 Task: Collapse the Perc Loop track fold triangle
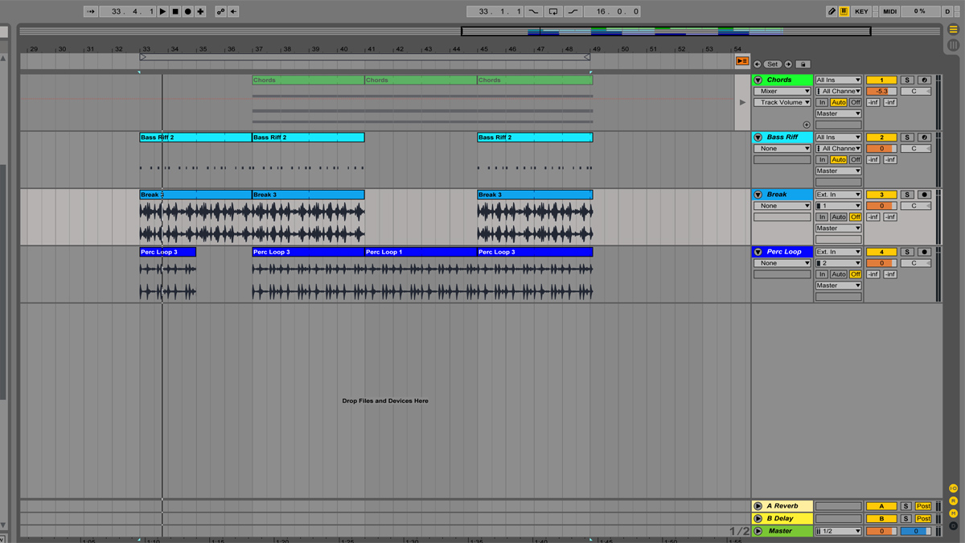[x=758, y=252]
